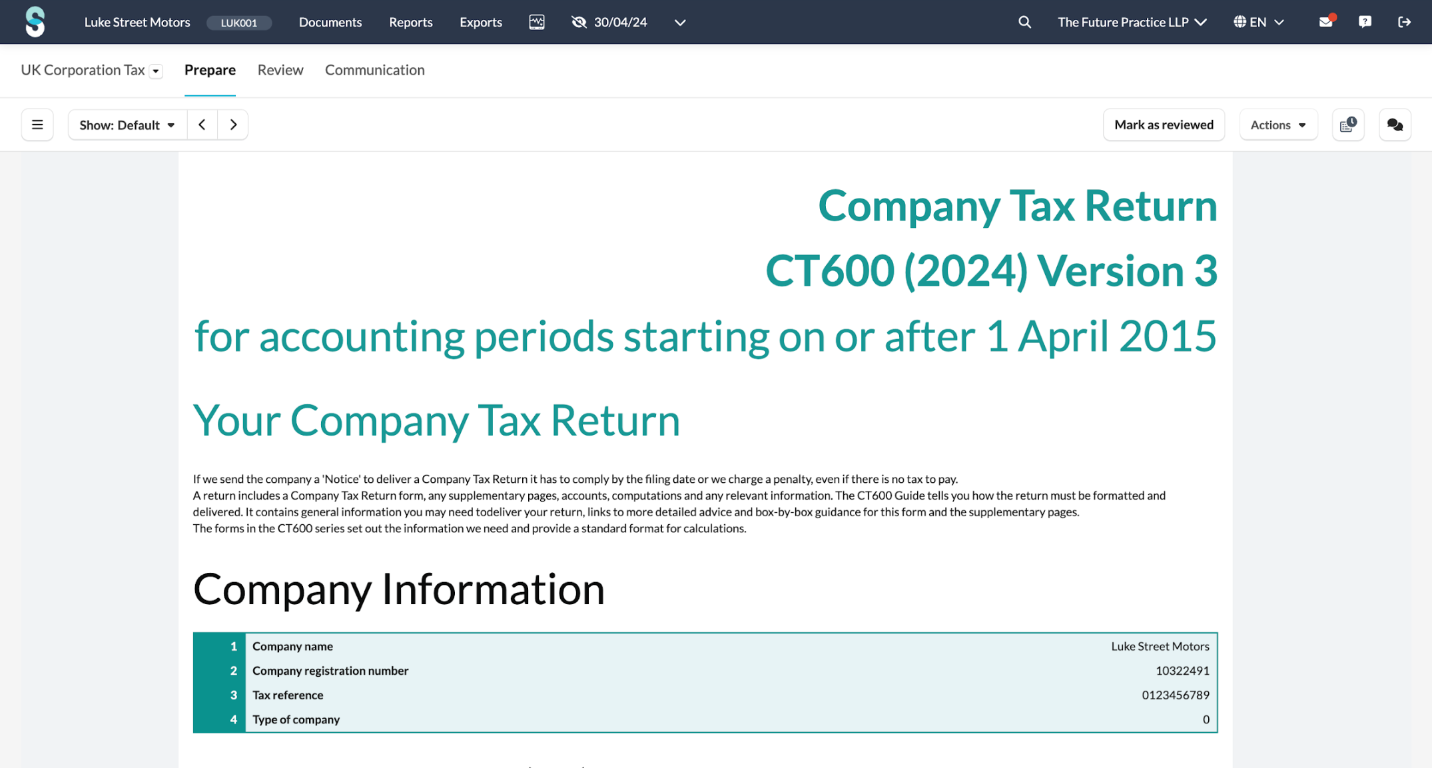Image resolution: width=1432 pixels, height=768 pixels.
Task: Open the UK Corporation Tax module dropdown
Action: 156,70
